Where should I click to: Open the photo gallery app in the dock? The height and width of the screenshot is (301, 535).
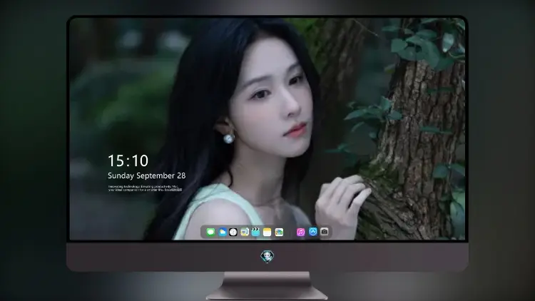tap(279, 232)
